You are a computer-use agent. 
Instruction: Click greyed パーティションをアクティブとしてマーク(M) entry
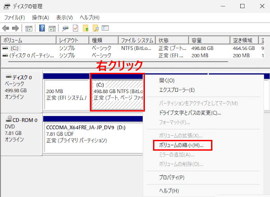pos(198,103)
